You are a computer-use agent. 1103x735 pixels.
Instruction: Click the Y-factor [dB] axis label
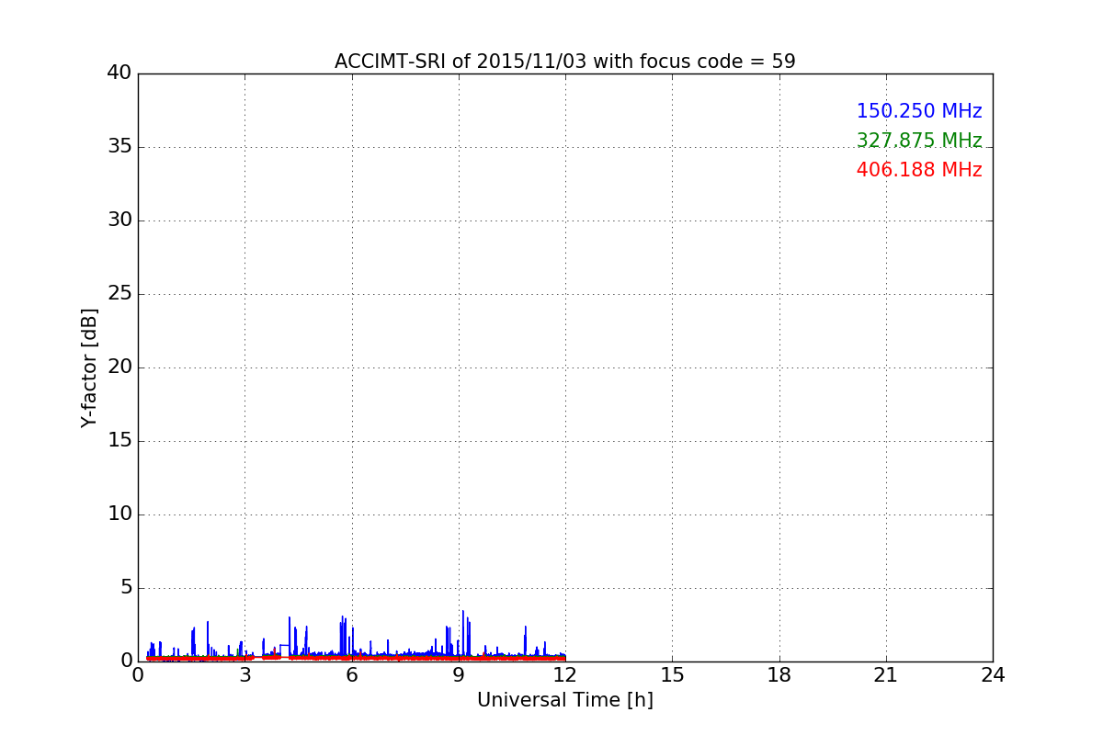point(89,367)
